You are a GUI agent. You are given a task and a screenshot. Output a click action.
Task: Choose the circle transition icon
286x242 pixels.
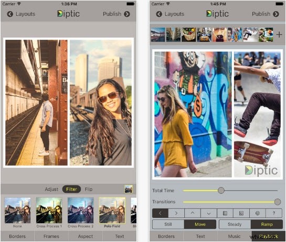pos(257,213)
